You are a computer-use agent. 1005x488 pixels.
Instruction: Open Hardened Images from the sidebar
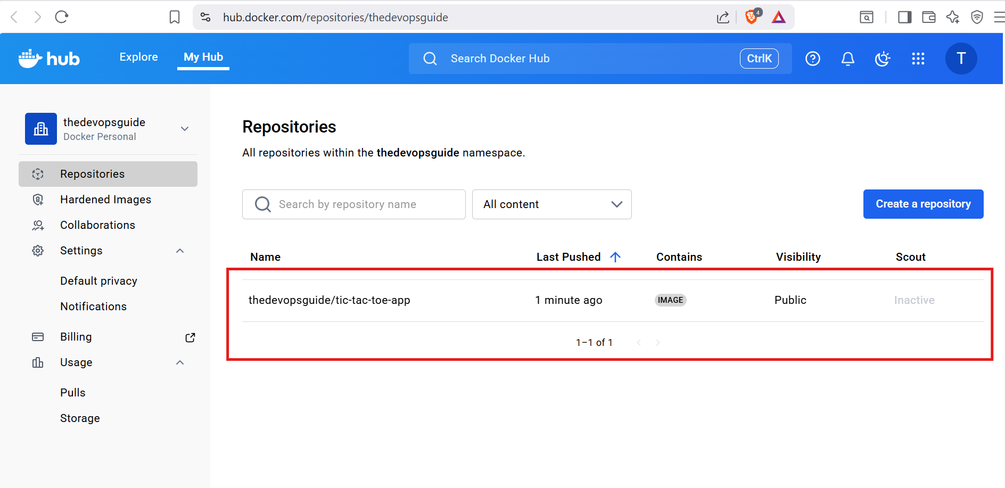pyautogui.click(x=105, y=199)
